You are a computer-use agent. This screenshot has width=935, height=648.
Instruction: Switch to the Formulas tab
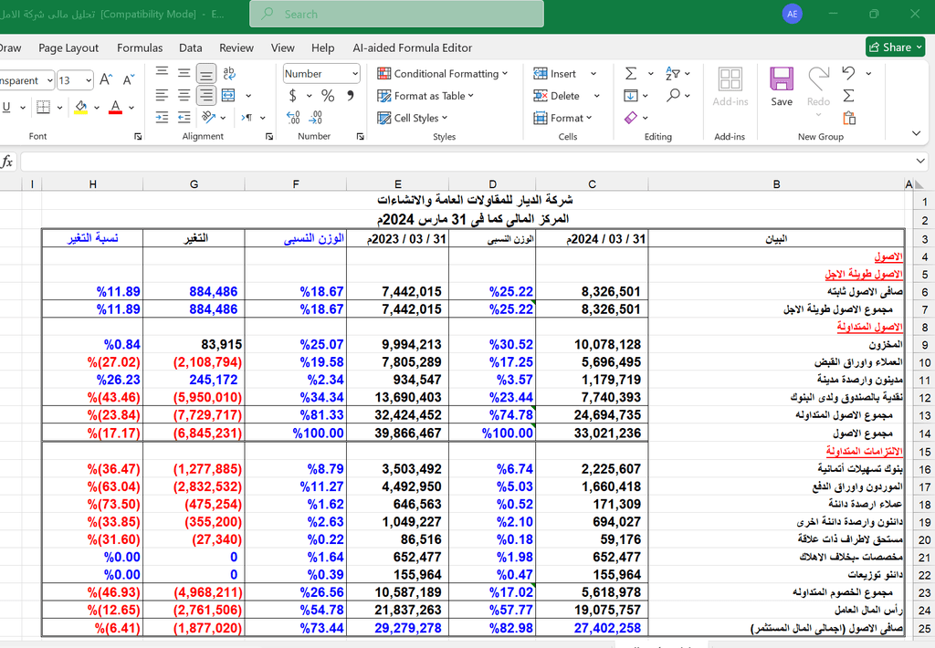140,47
